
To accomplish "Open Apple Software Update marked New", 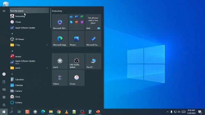I will pos(29,62).
